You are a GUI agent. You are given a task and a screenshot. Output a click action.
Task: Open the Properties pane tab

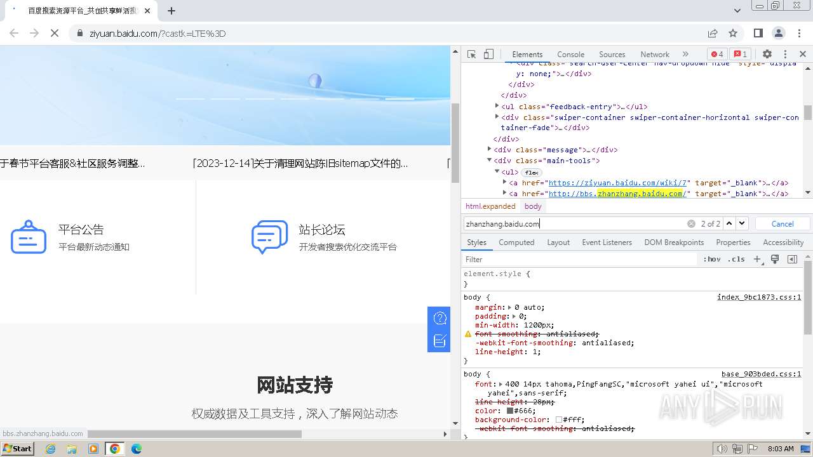point(733,242)
